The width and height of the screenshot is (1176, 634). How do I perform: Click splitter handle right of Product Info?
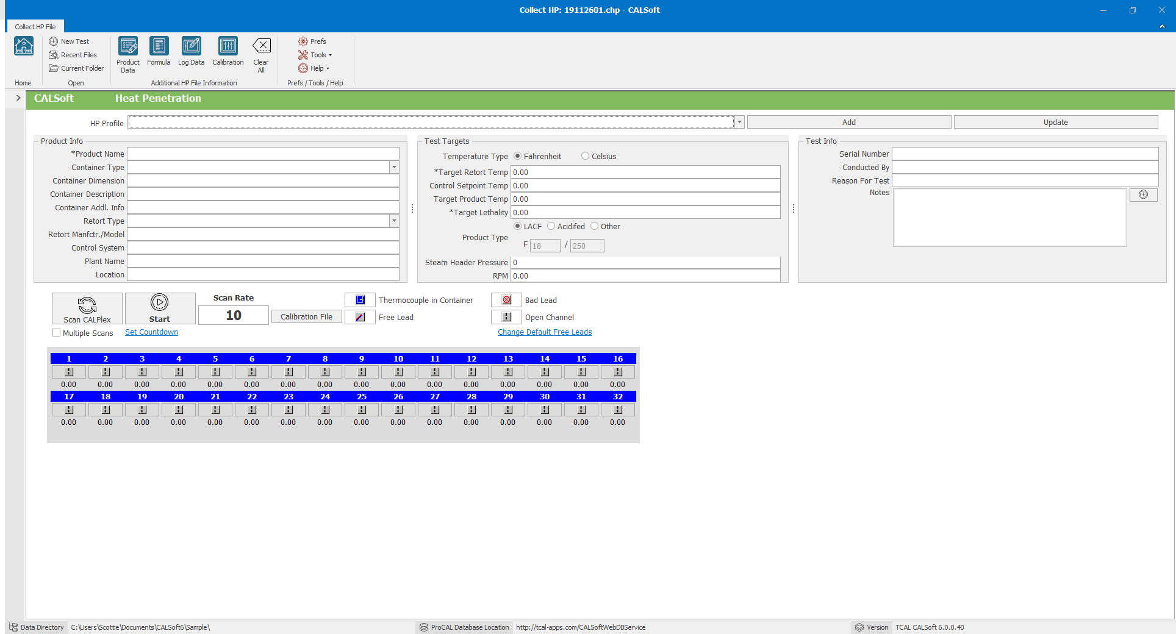412,209
